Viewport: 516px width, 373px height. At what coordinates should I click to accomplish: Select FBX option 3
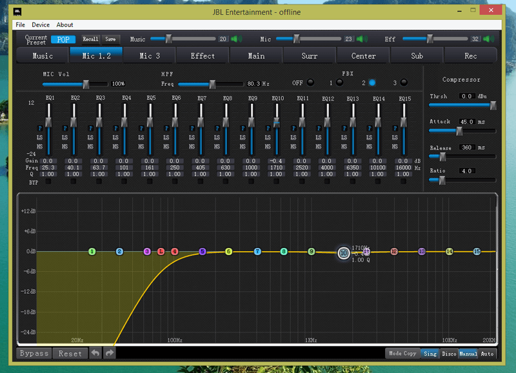[x=404, y=82]
